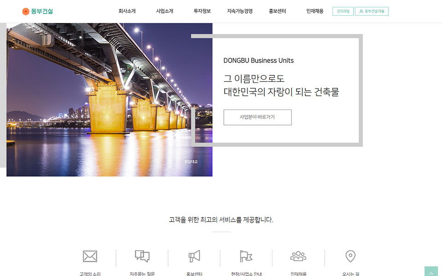The height and width of the screenshot is (276, 442).
Task: Go to 홍보센터 in top navigation
Action: (277, 11)
